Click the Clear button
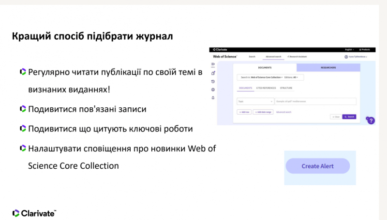The height and width of the screenshot is (220, 387). [336, 117]
